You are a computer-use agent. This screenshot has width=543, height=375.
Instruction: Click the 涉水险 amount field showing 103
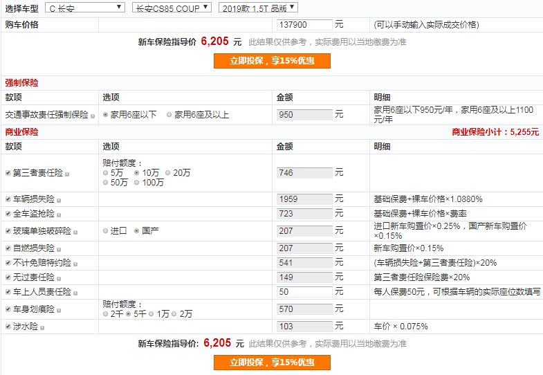[x=304, y=327]
